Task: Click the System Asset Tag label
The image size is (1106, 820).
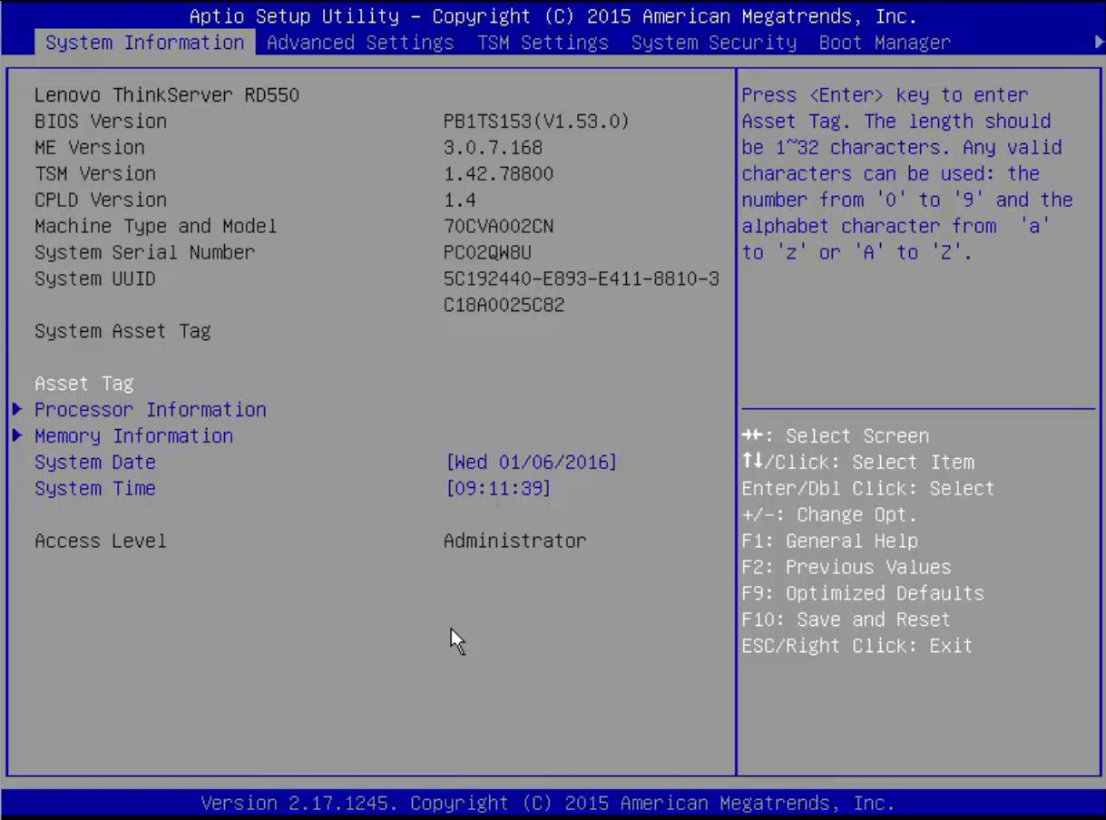Action: pyautogui.click(x=122, y=331)
